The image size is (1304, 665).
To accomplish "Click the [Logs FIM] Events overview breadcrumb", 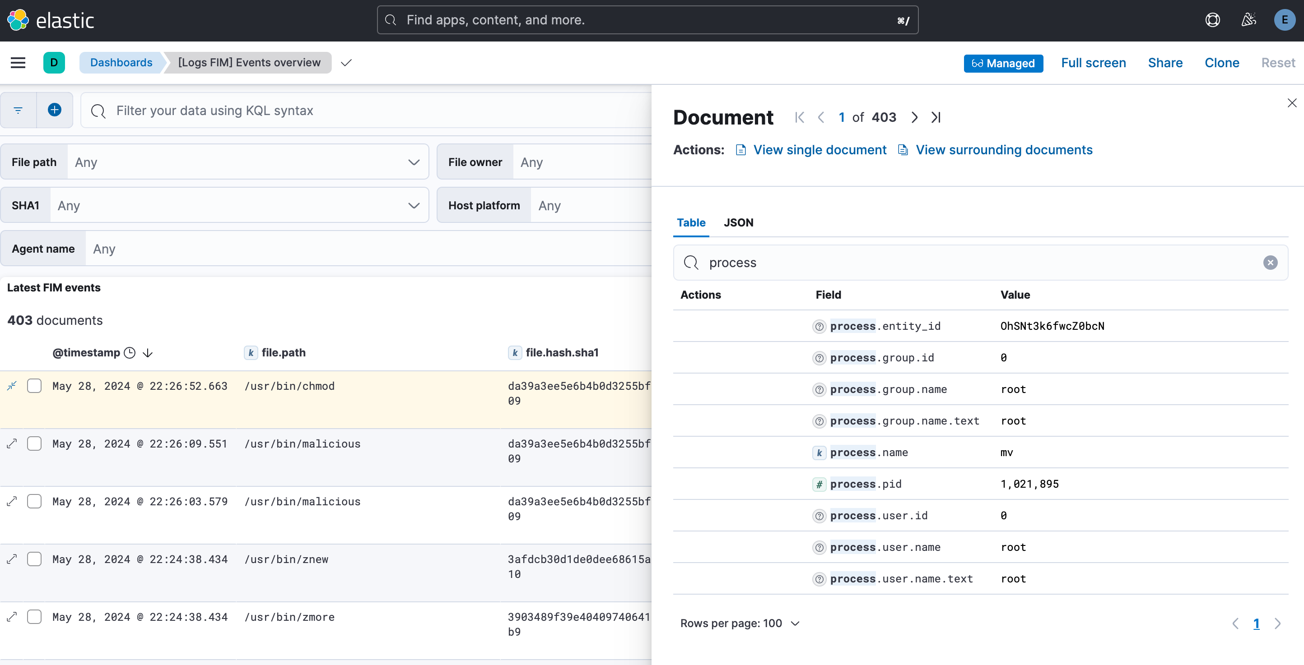I will click(x=249, y=63).
